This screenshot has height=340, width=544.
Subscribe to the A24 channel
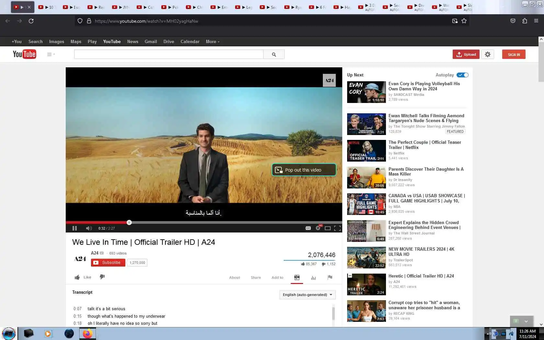tap(108, 263)
